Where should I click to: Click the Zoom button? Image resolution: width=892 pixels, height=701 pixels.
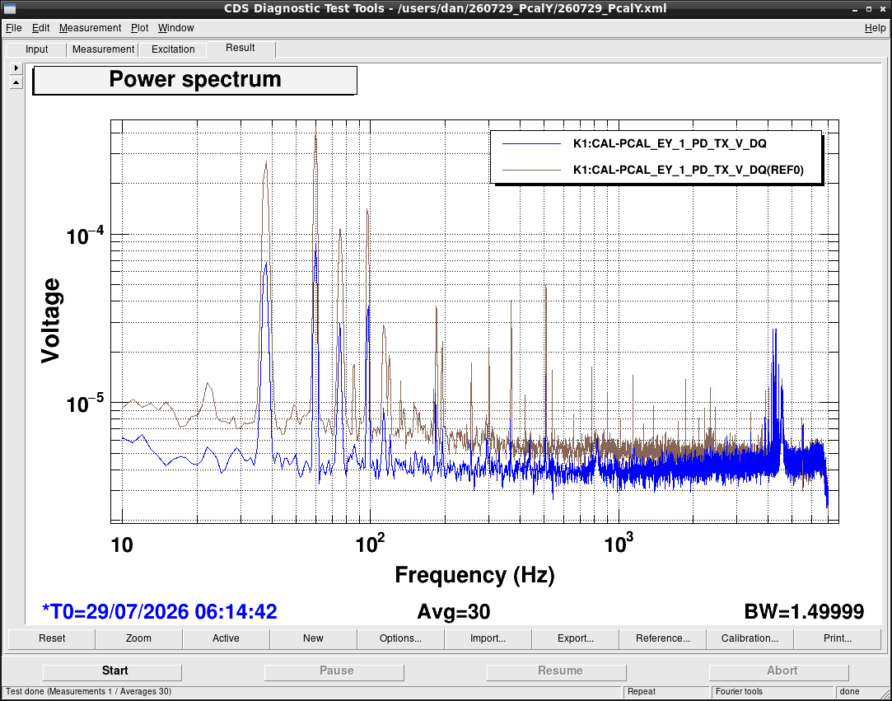(x=139, y=638)
